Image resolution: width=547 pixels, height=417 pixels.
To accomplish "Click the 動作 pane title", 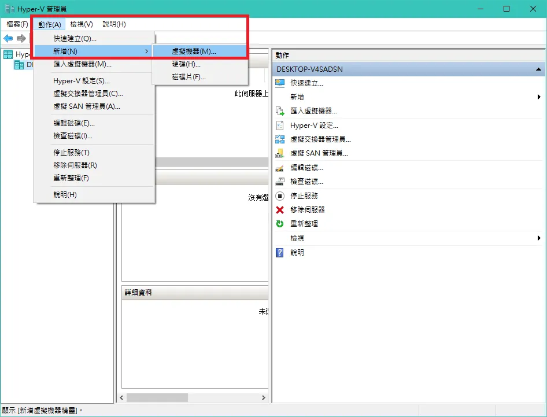I will (x=282, y=55).
